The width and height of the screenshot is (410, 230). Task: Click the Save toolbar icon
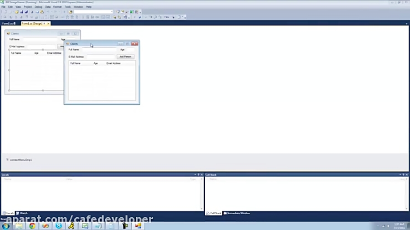click(x=22, y=12)
